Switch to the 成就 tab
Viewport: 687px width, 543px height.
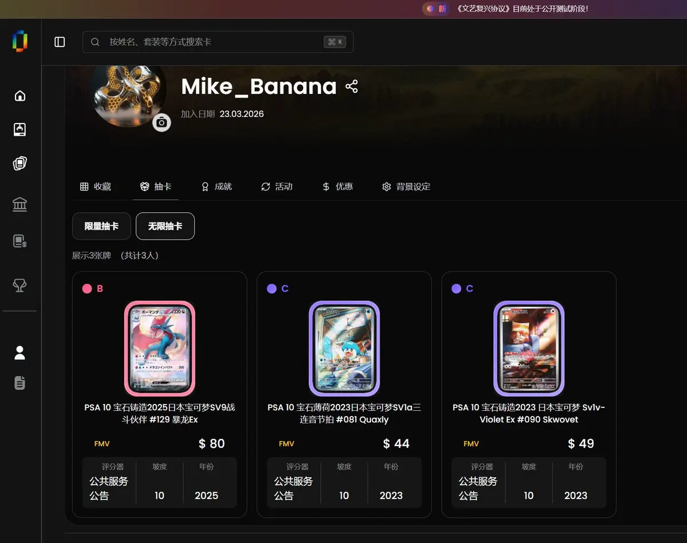[x=216, y=187]
